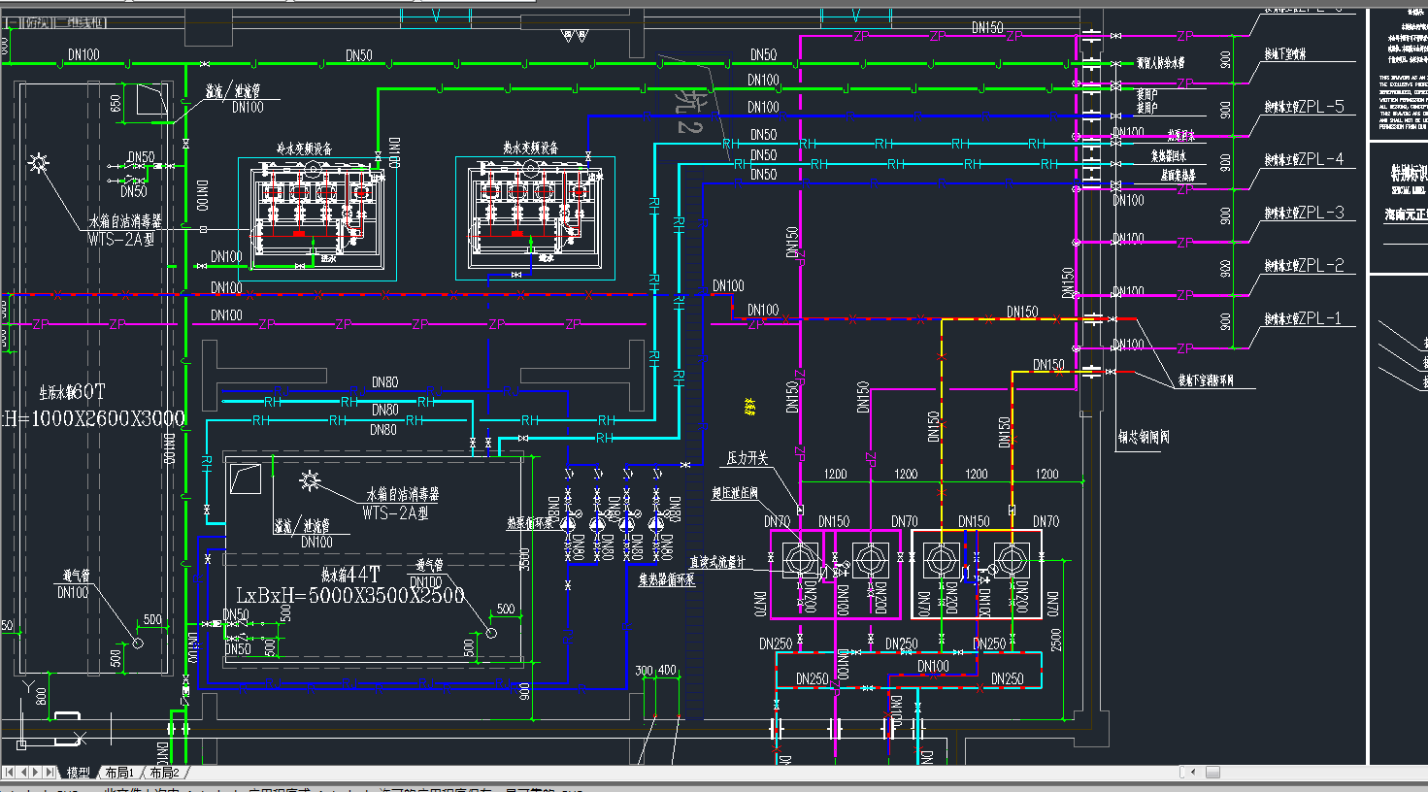Go to next layout tab arrow
This screenshot has height=792, width=1428.
[x=37, y=773]
